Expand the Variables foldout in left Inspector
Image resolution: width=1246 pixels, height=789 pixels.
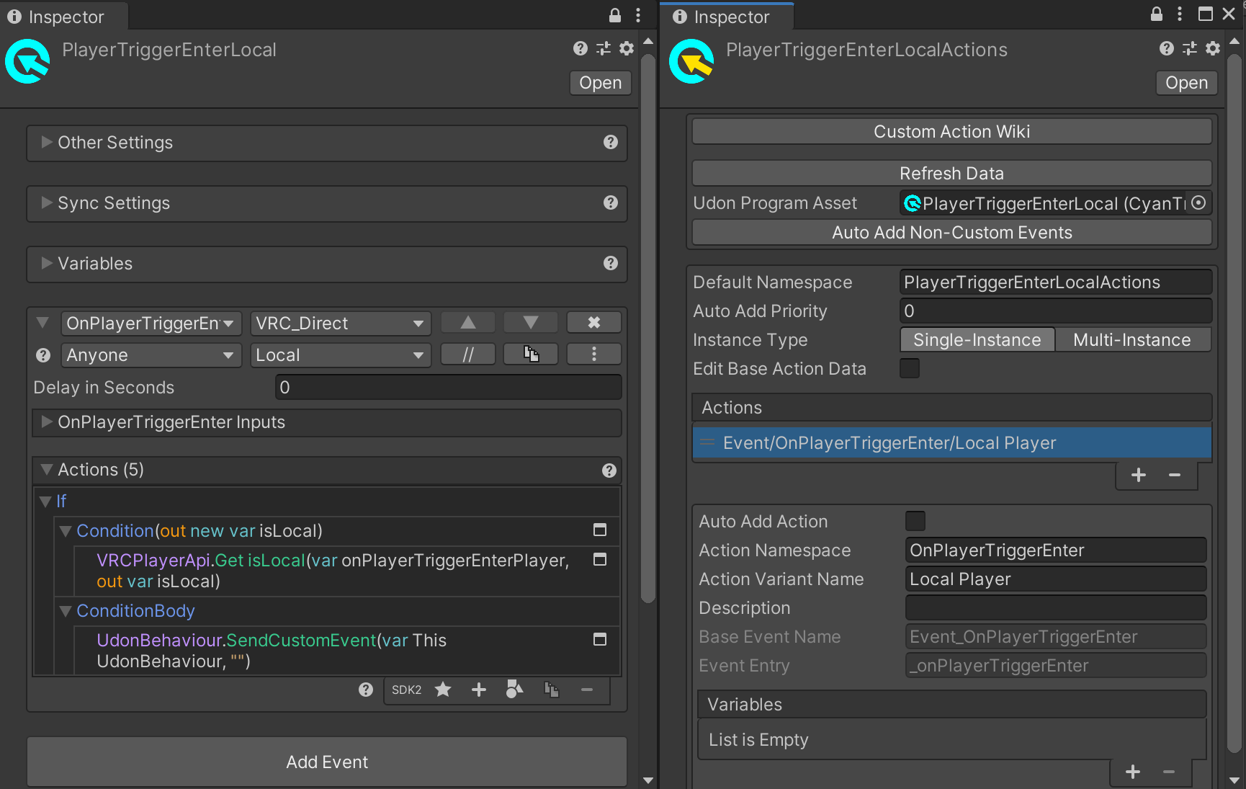pyautogui.click(x=47, y=263)
